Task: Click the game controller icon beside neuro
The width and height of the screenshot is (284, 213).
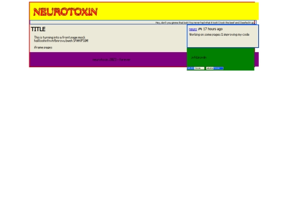Action: pos(200,29)
